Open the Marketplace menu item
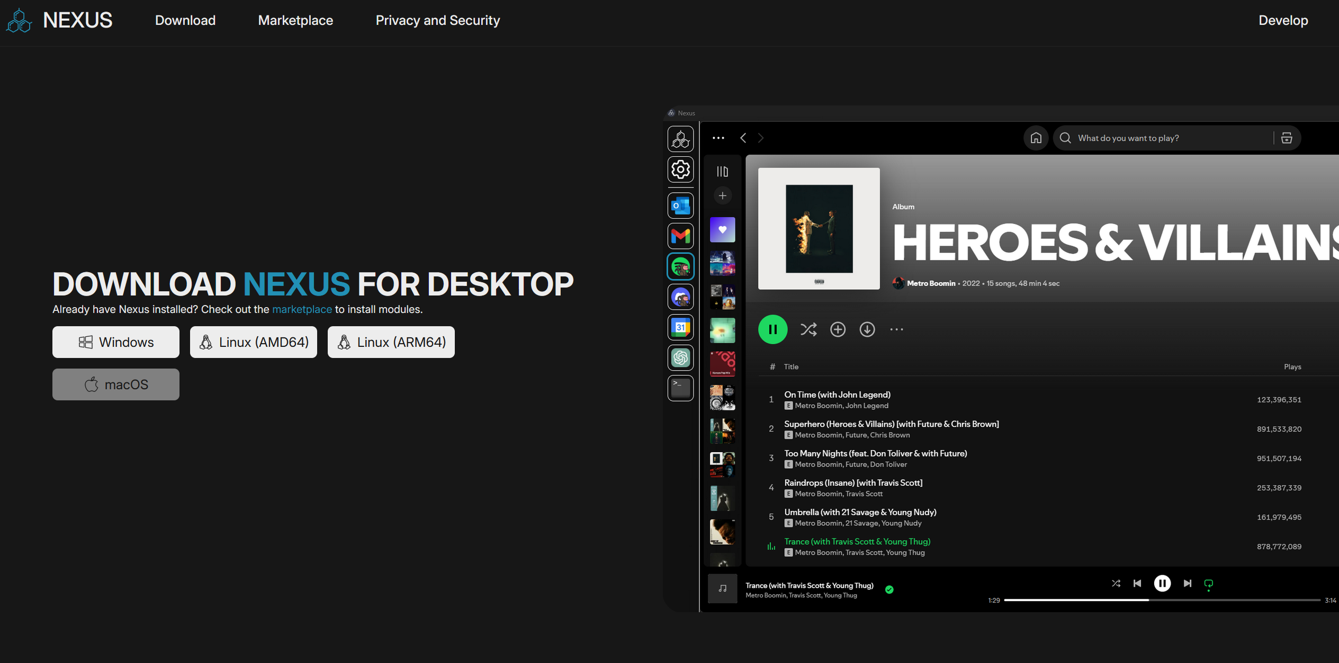This screenshot has width=1339, height=663. [295, 20]
